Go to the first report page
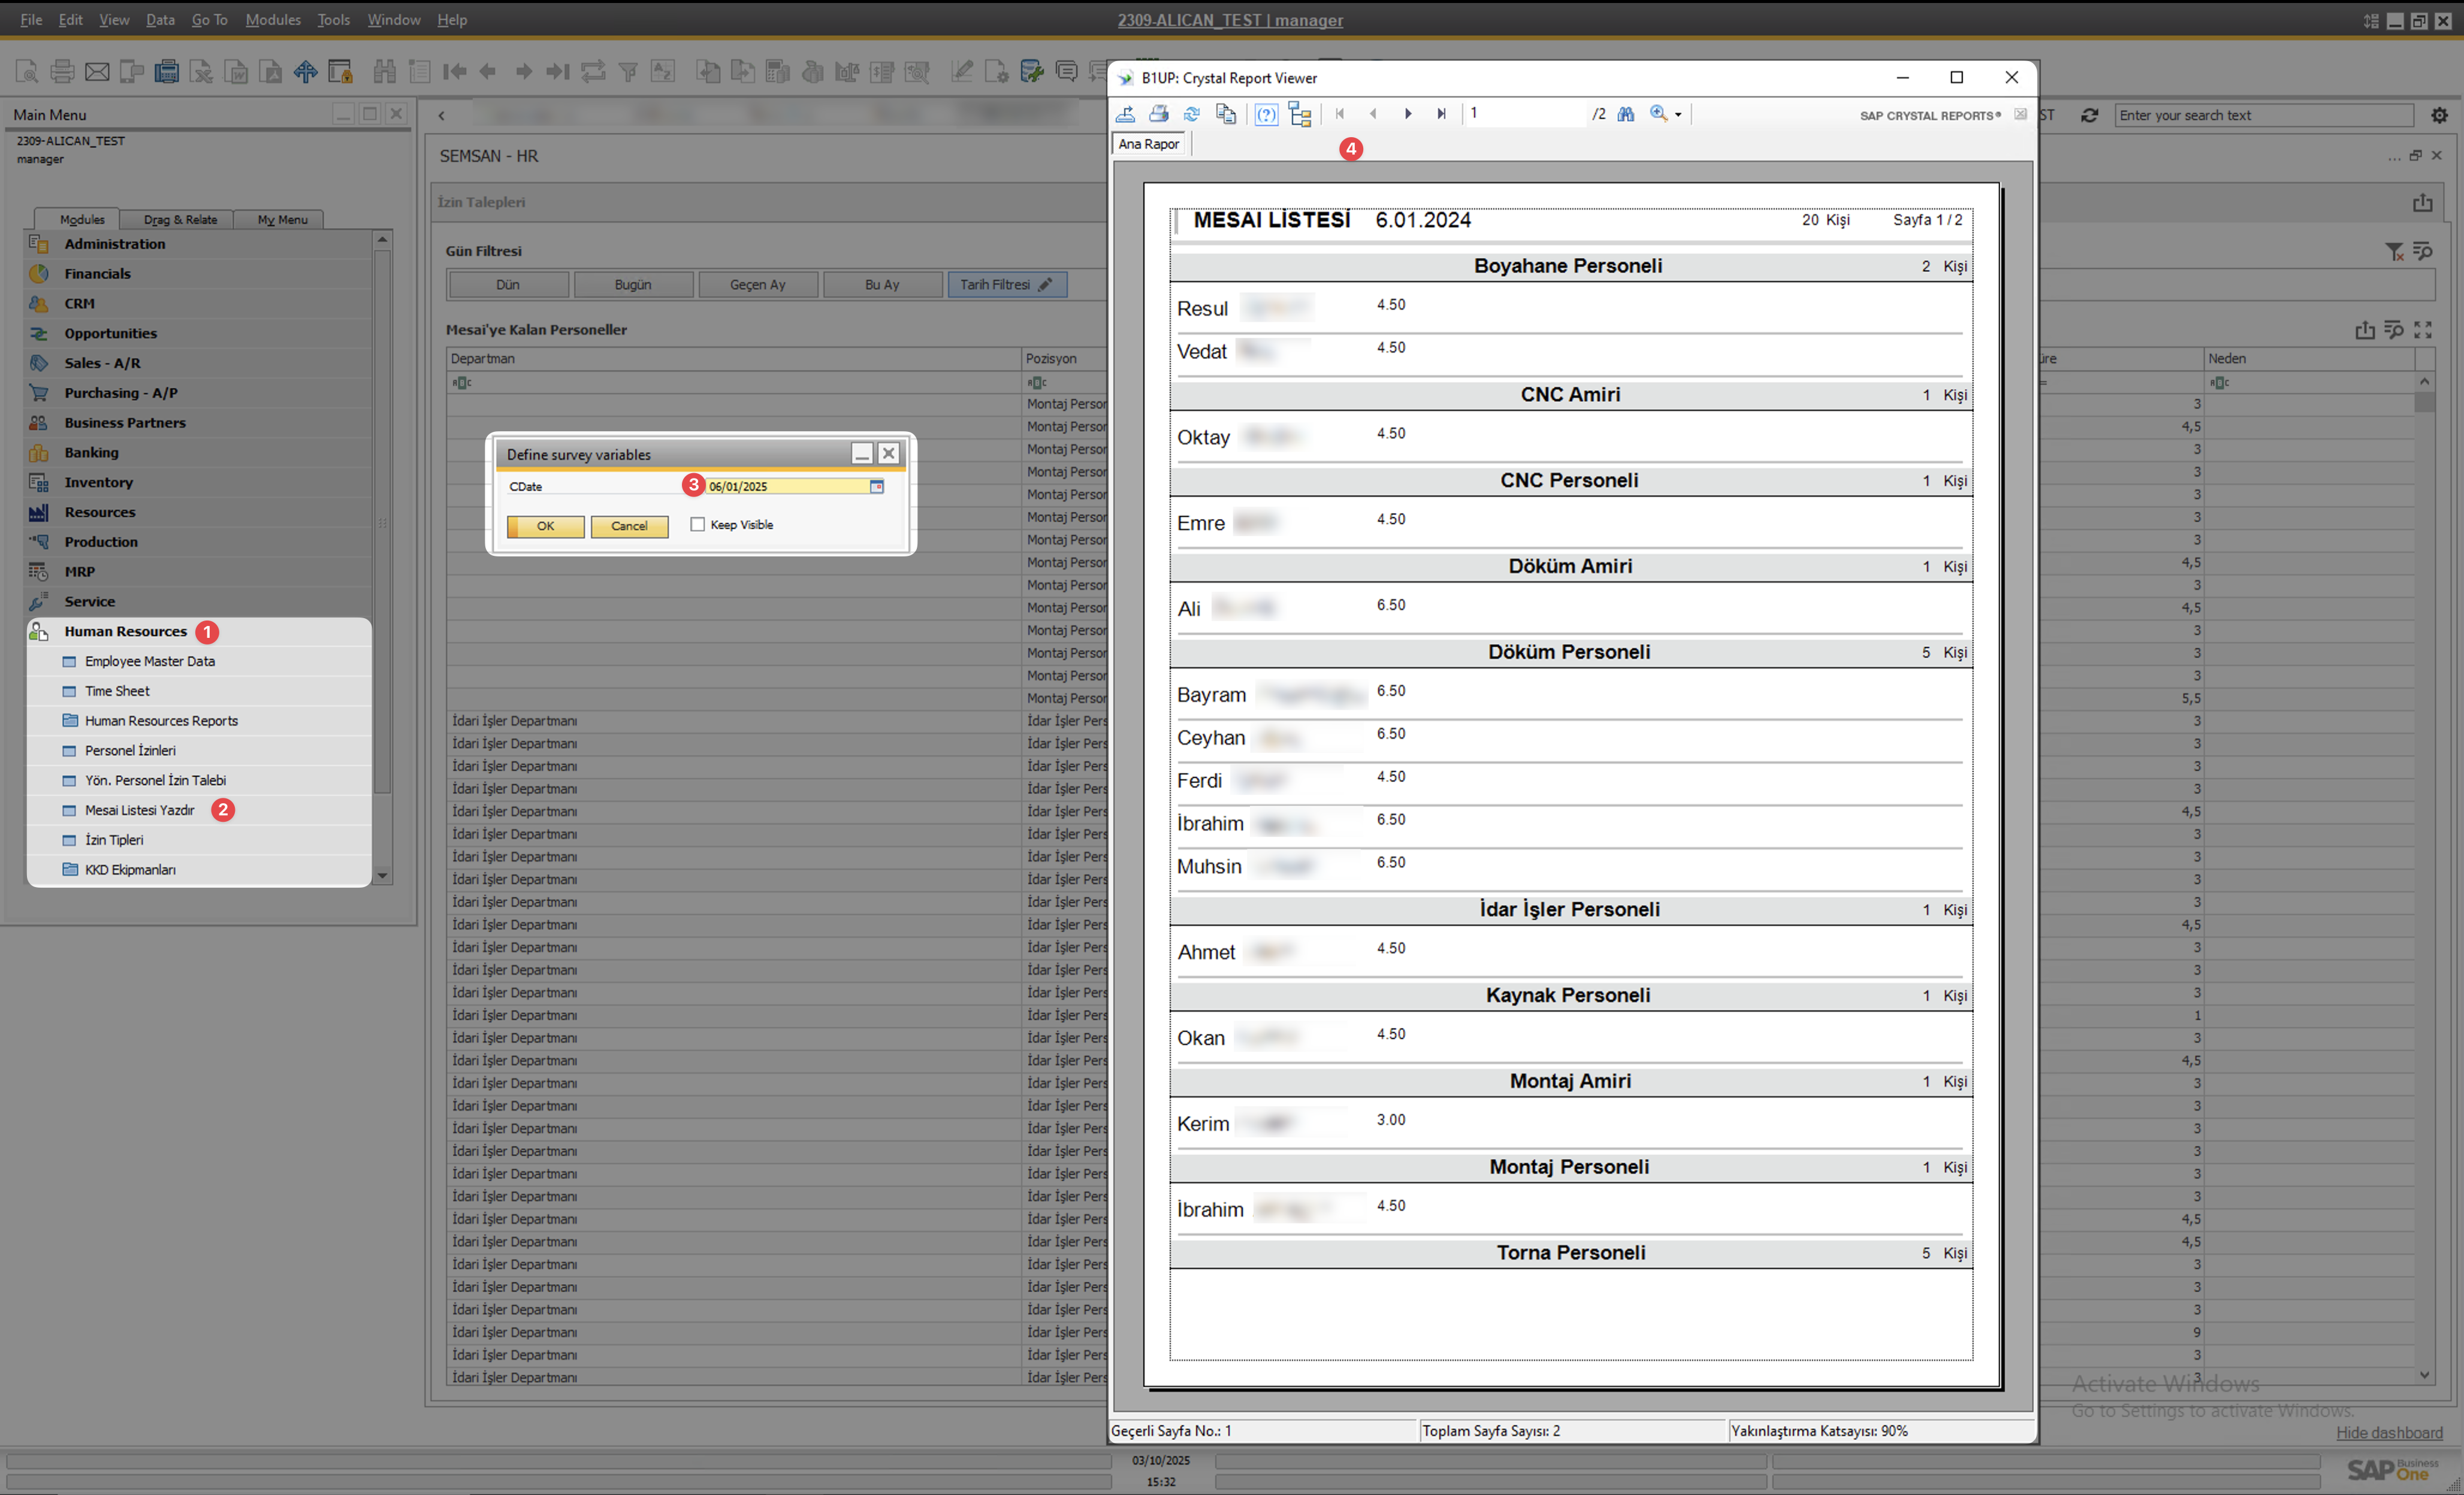Image resolution: width=2464 pixels, height=1495 pixels. [1340, 114]
